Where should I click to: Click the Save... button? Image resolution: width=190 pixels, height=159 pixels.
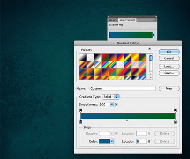coord(169,73)
